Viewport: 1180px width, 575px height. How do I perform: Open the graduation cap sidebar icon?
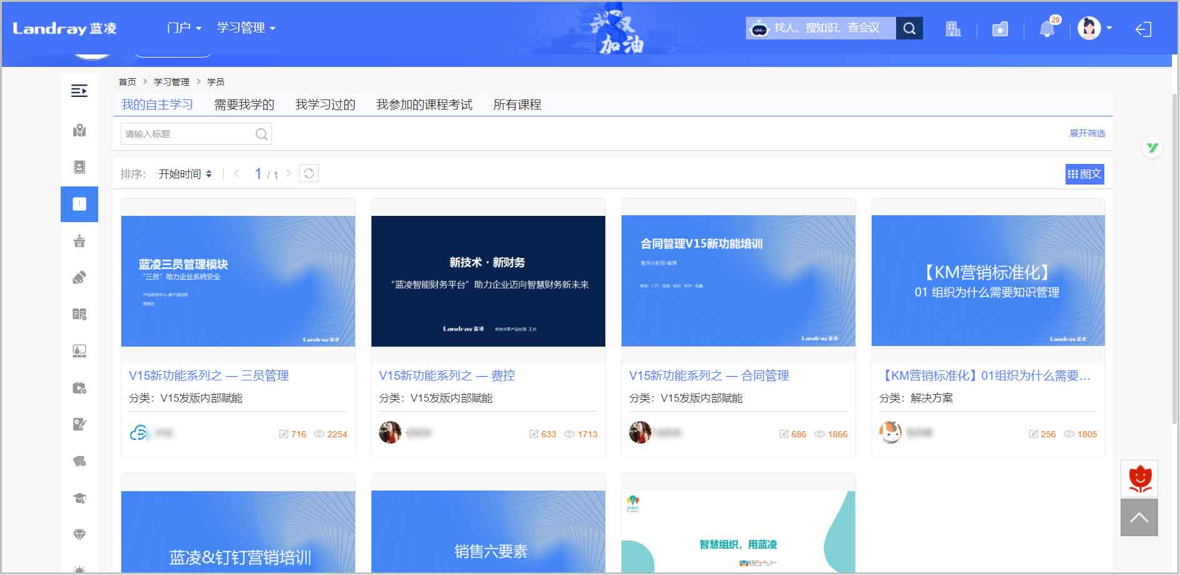tap(79, 498)
